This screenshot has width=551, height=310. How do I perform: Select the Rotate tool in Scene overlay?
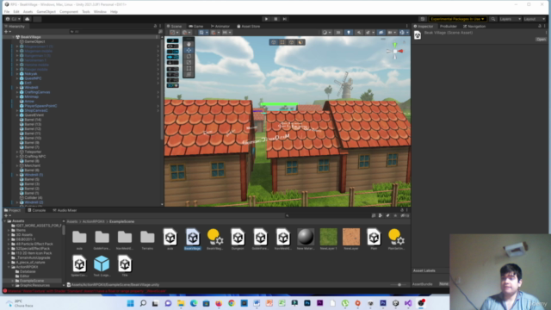[x=189, y=56]
